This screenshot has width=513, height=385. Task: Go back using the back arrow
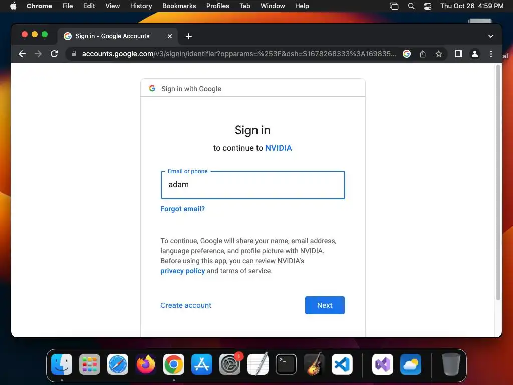pyautogui.click(x=22, y=54)
